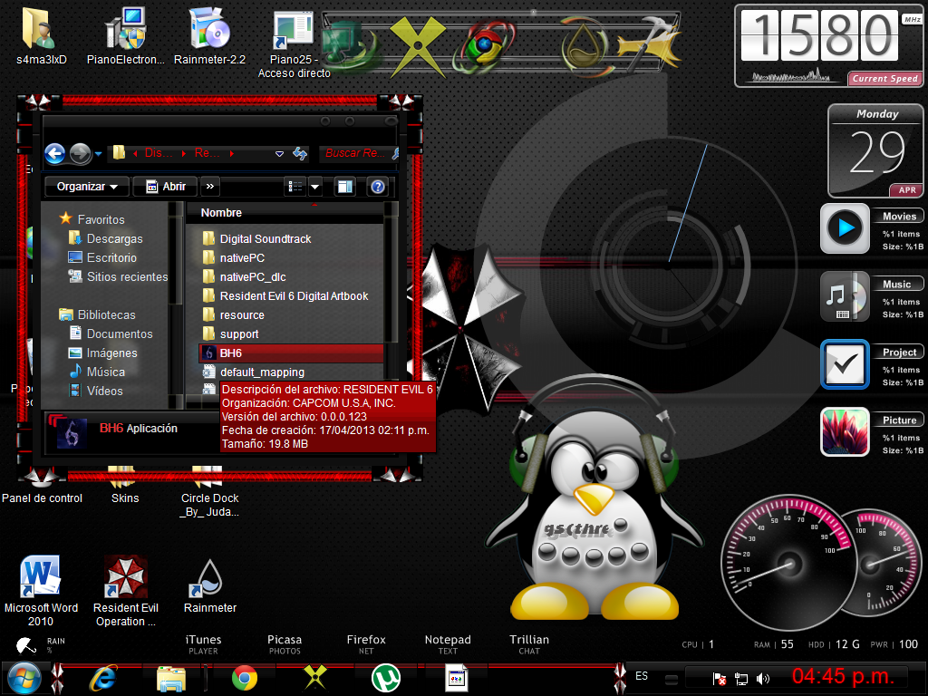Open the PianoElectron installer desktop icon
The image size is (928, 696).
click(x=125, y=28)
